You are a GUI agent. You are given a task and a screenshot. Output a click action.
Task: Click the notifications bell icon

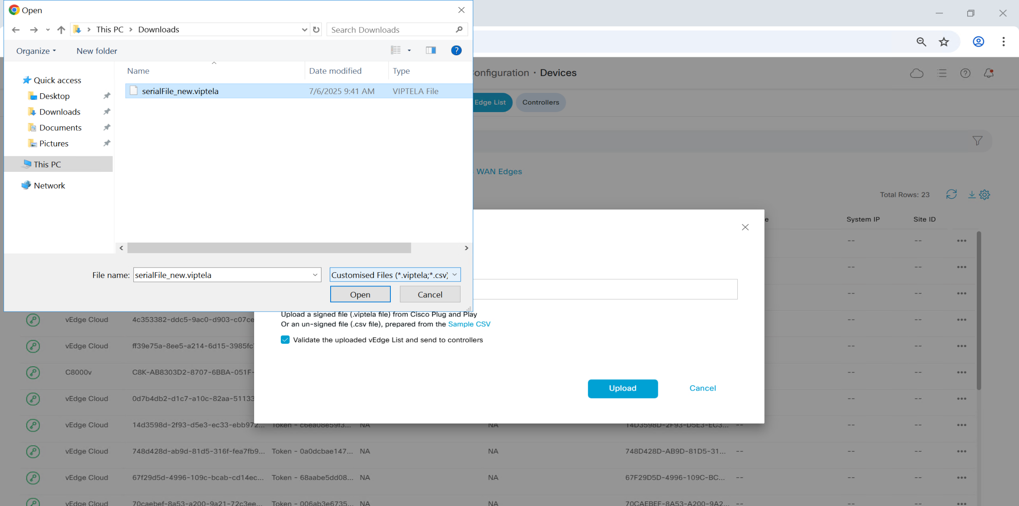(988, 73)
